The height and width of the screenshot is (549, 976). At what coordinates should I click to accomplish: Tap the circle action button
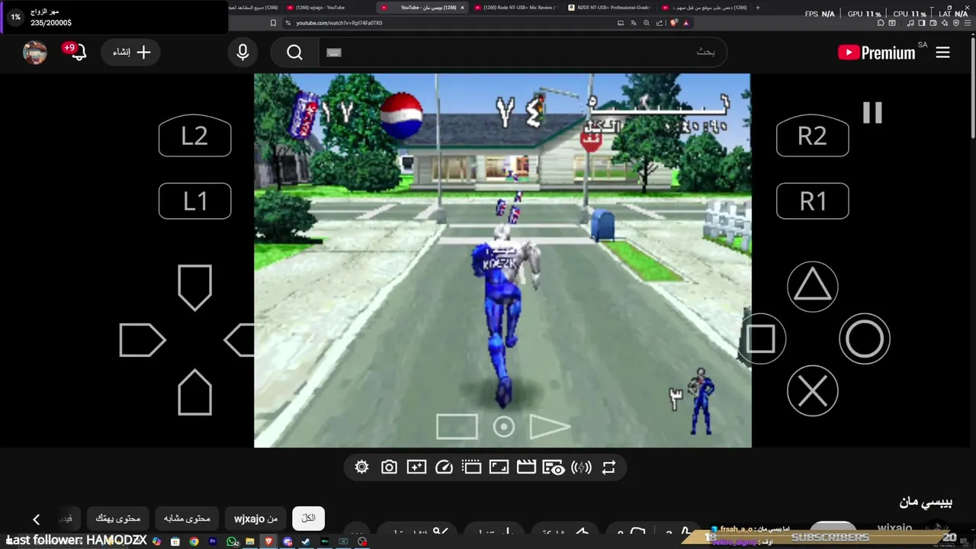tap(865, 339)
